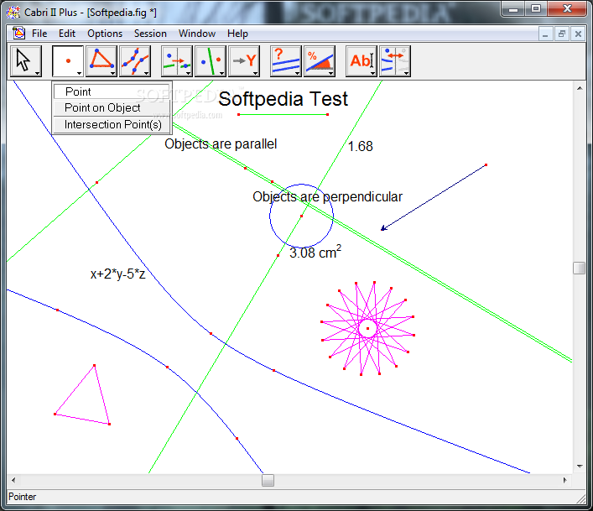Click the horizontal scrollbar thumb
Image resolution: width=593 pixels, height=511 pixels.
point(268,480)
